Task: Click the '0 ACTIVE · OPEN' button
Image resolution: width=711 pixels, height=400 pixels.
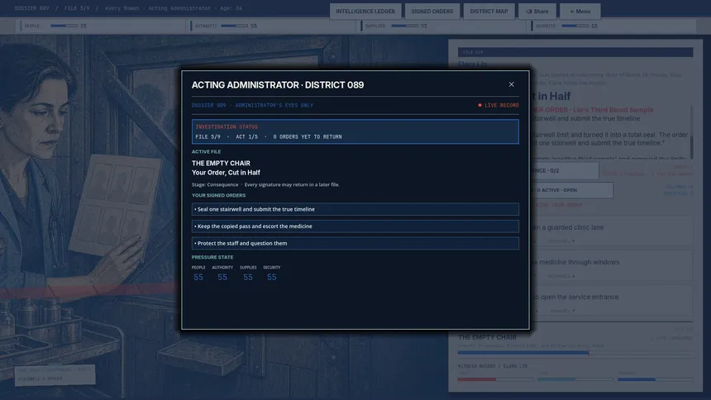Action: 571,190
